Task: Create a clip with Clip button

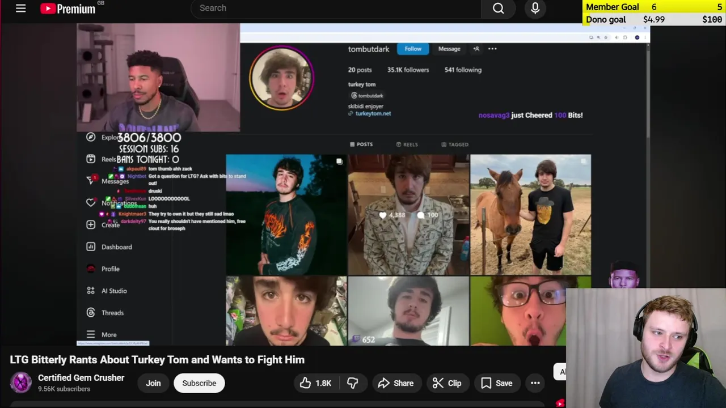Action: [447, 383]
